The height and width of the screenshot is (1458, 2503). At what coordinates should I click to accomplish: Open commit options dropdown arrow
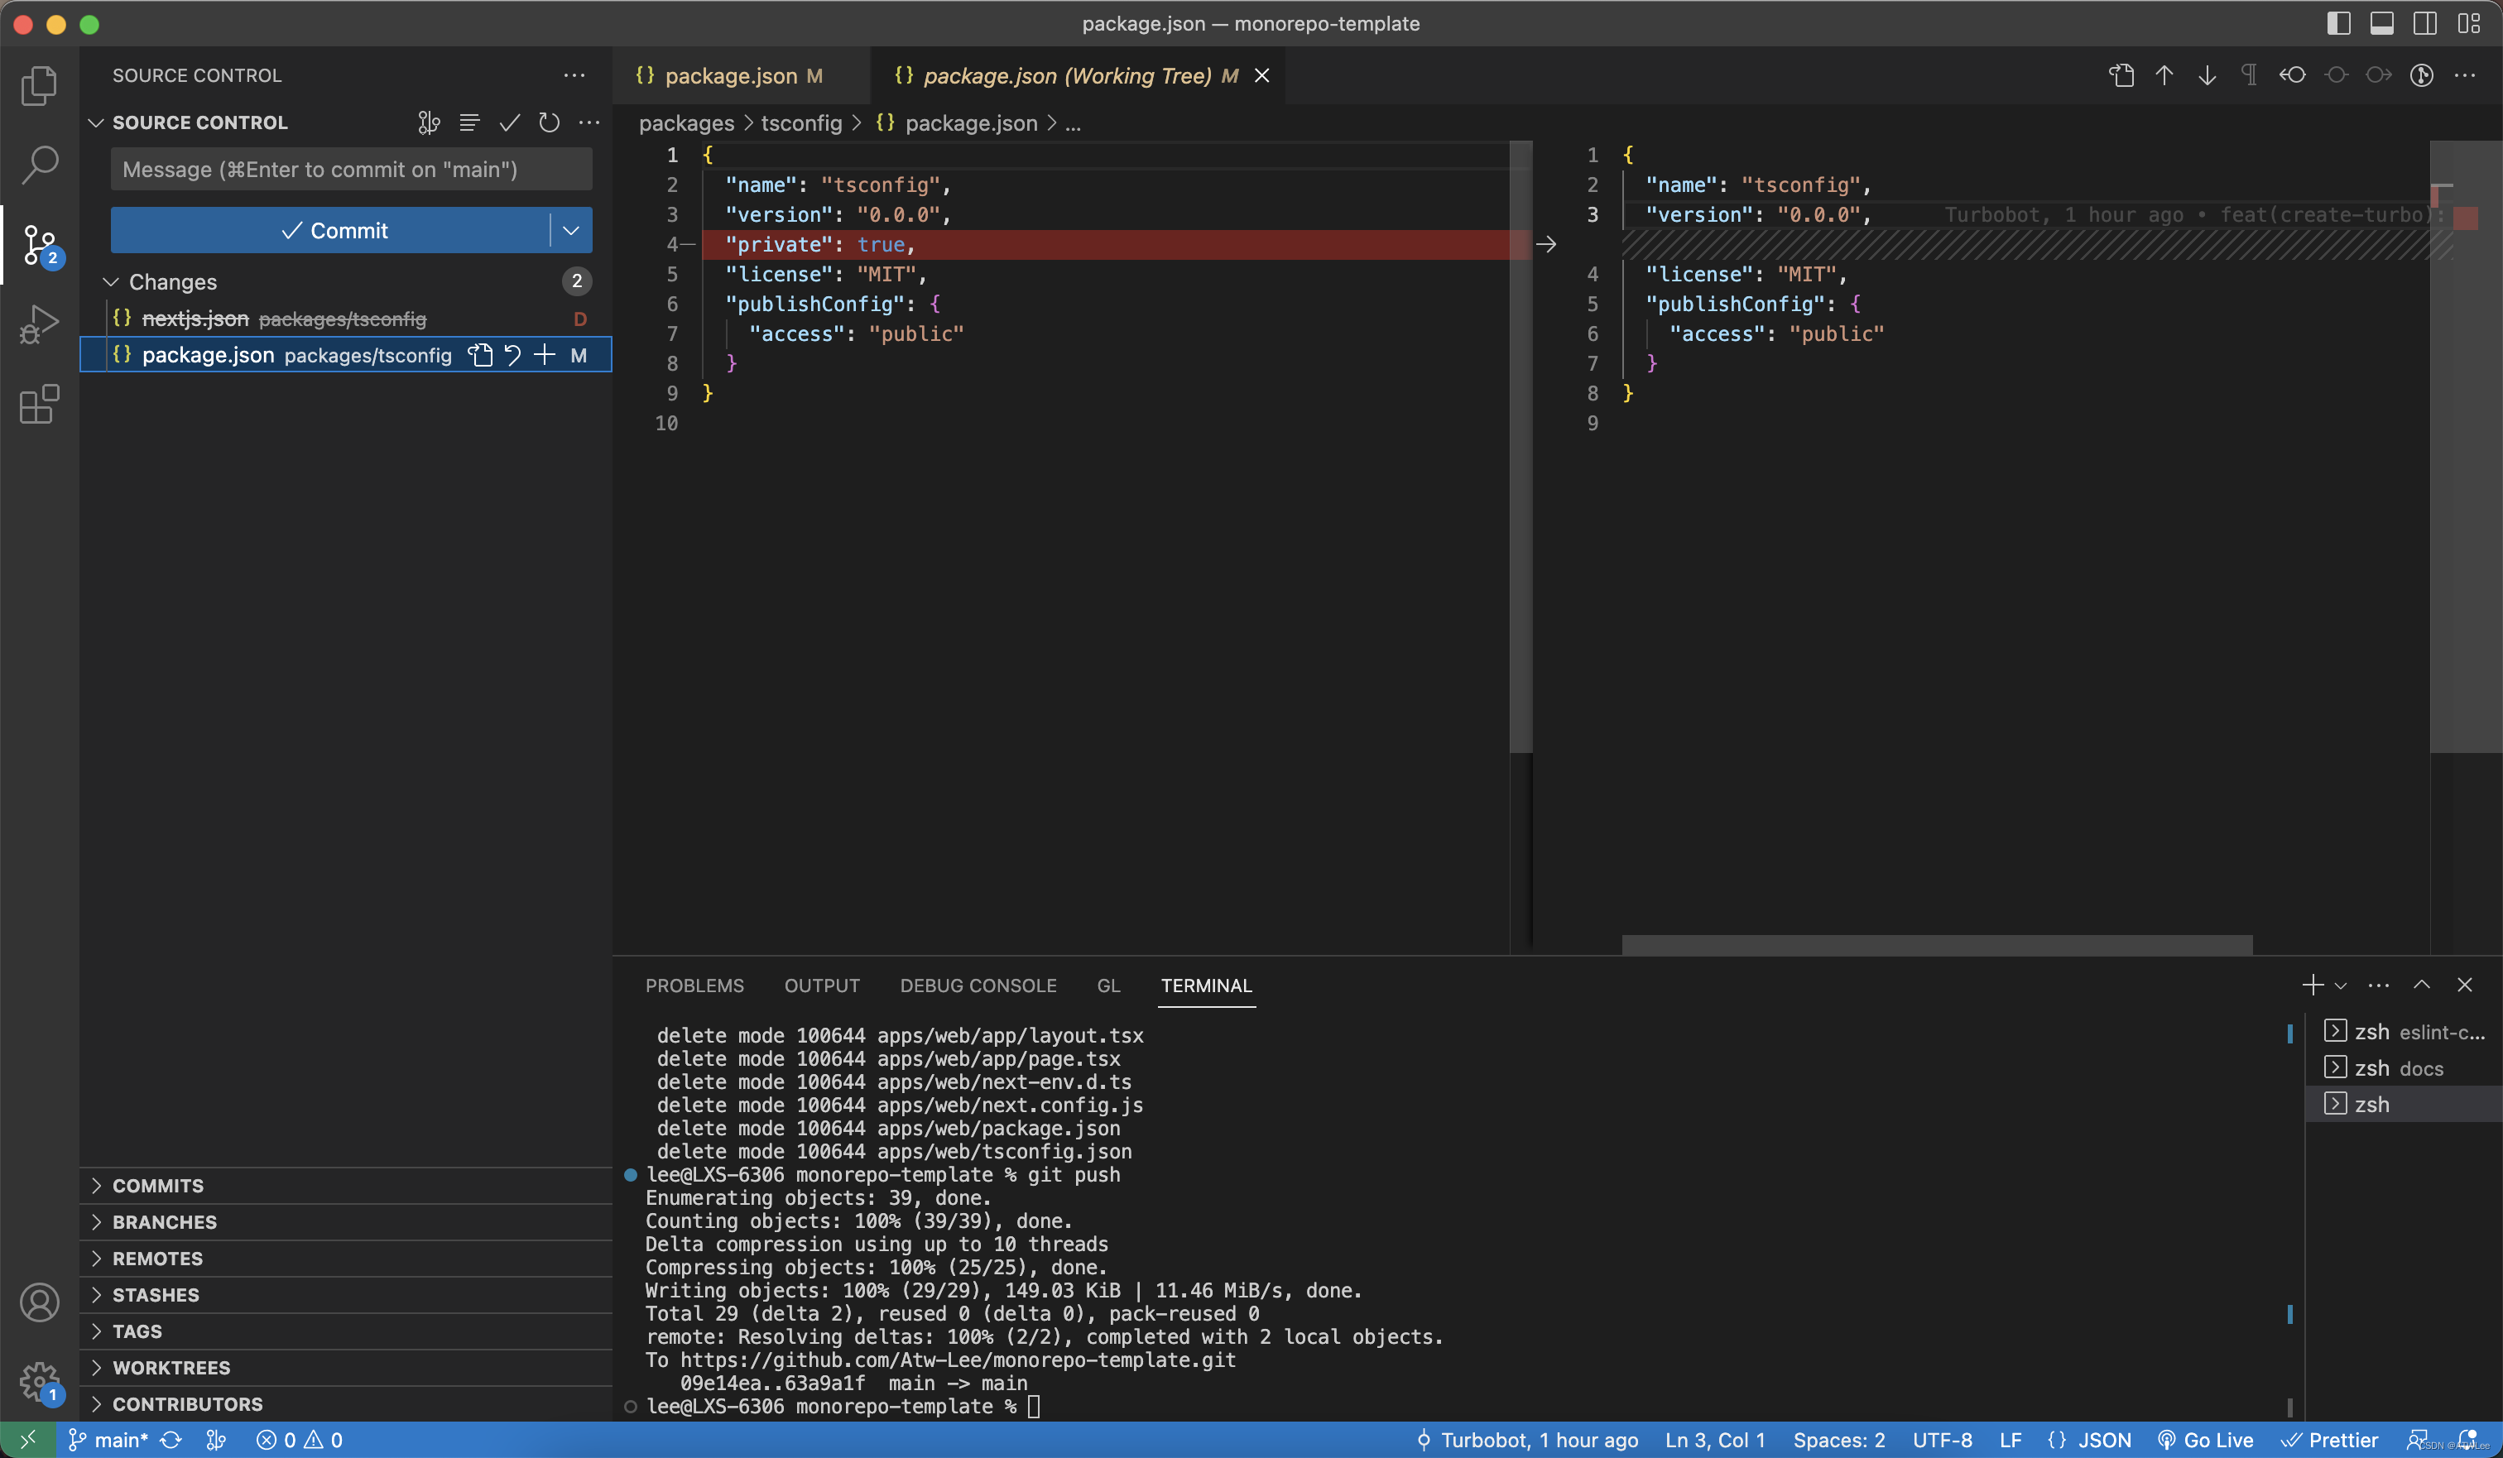click(x=571, y=230)
